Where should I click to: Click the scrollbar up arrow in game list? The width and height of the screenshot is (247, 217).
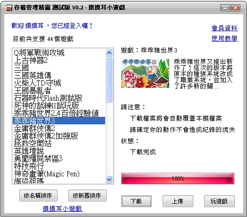(x=109, y=52)
